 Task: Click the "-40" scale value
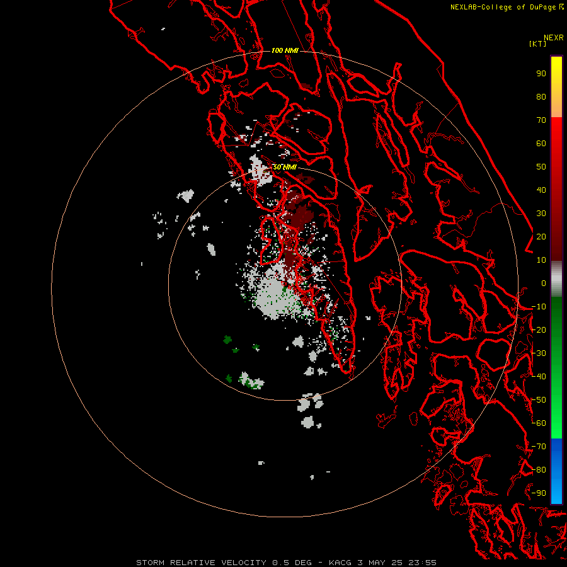click(x=539, y=377)
